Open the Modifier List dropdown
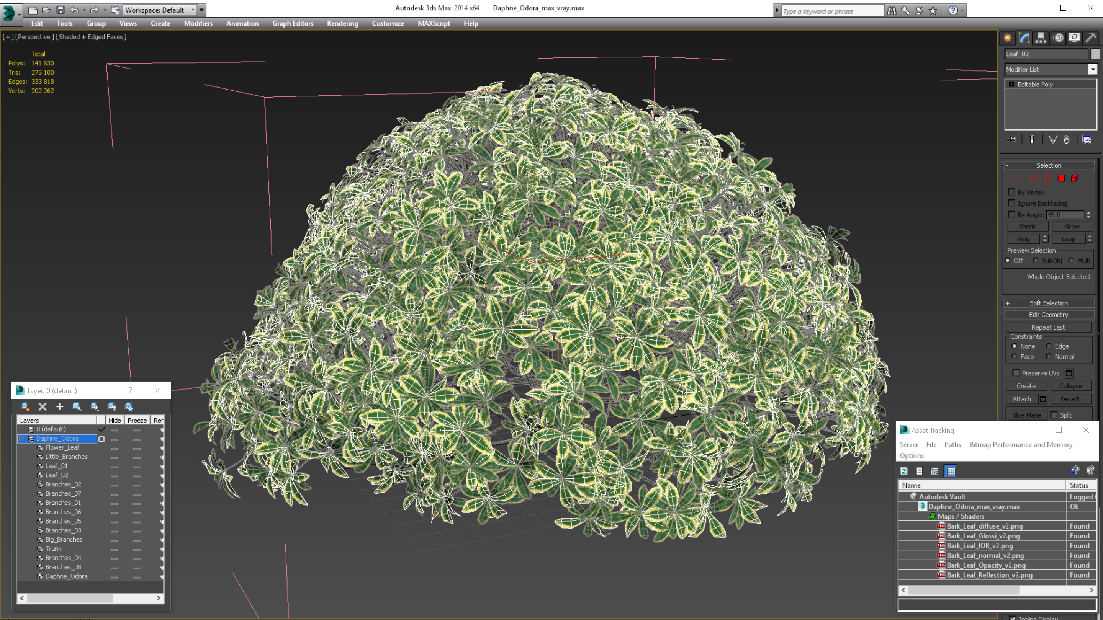The width and height of the screenshot is (1103, 620). 1092,69
